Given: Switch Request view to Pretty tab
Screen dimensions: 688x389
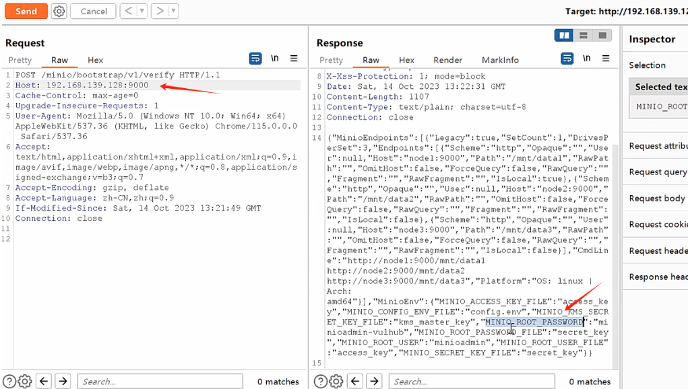Looking at the screenshot, I should point(20,60).
